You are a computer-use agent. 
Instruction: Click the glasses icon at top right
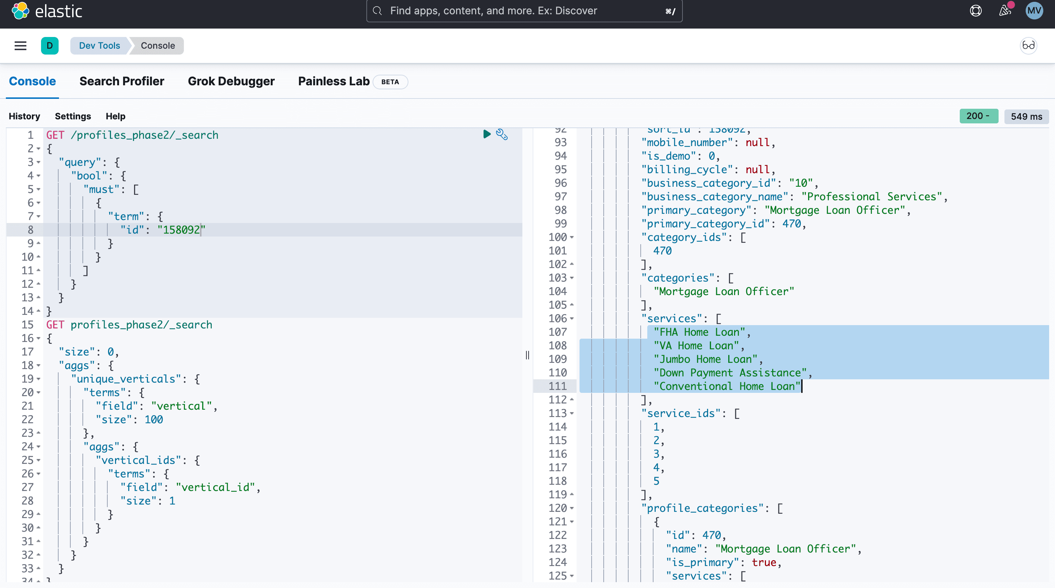click(1028, 45)
